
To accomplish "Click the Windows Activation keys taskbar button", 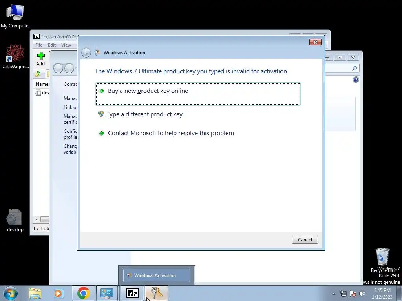I will pyautogui.click(x=157, y=293).
